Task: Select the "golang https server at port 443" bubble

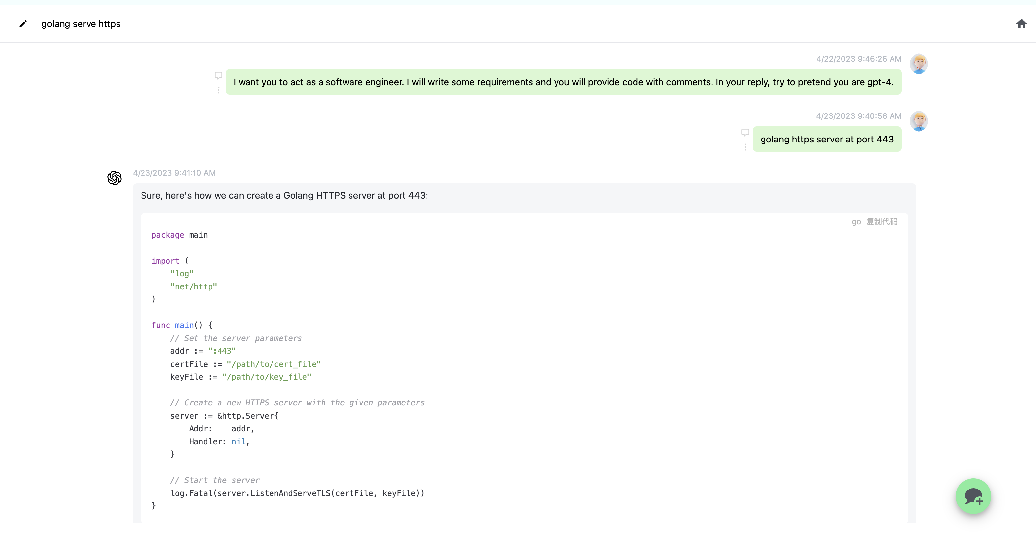Action: [x=827, y=139]
